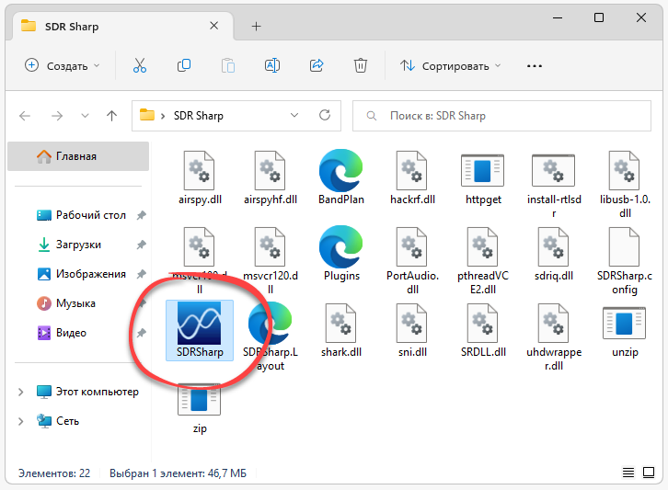Click the Paste icon in toolbar
Viewport: 668px width, 490px height.
point(228,65)
